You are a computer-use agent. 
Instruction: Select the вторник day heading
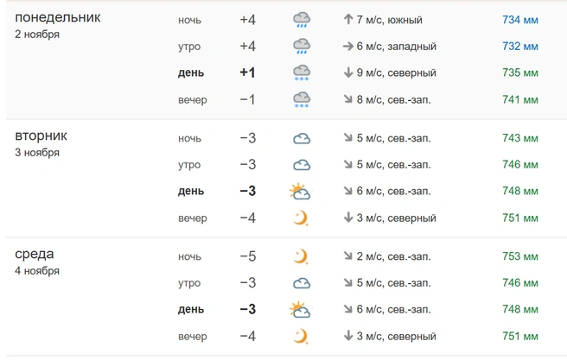coord(41,136)
